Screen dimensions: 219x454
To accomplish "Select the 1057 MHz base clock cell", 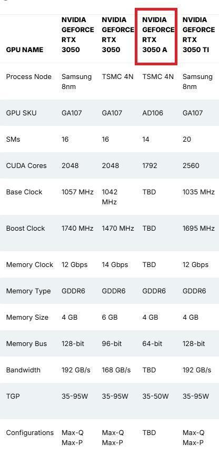I will pos(77,192).
